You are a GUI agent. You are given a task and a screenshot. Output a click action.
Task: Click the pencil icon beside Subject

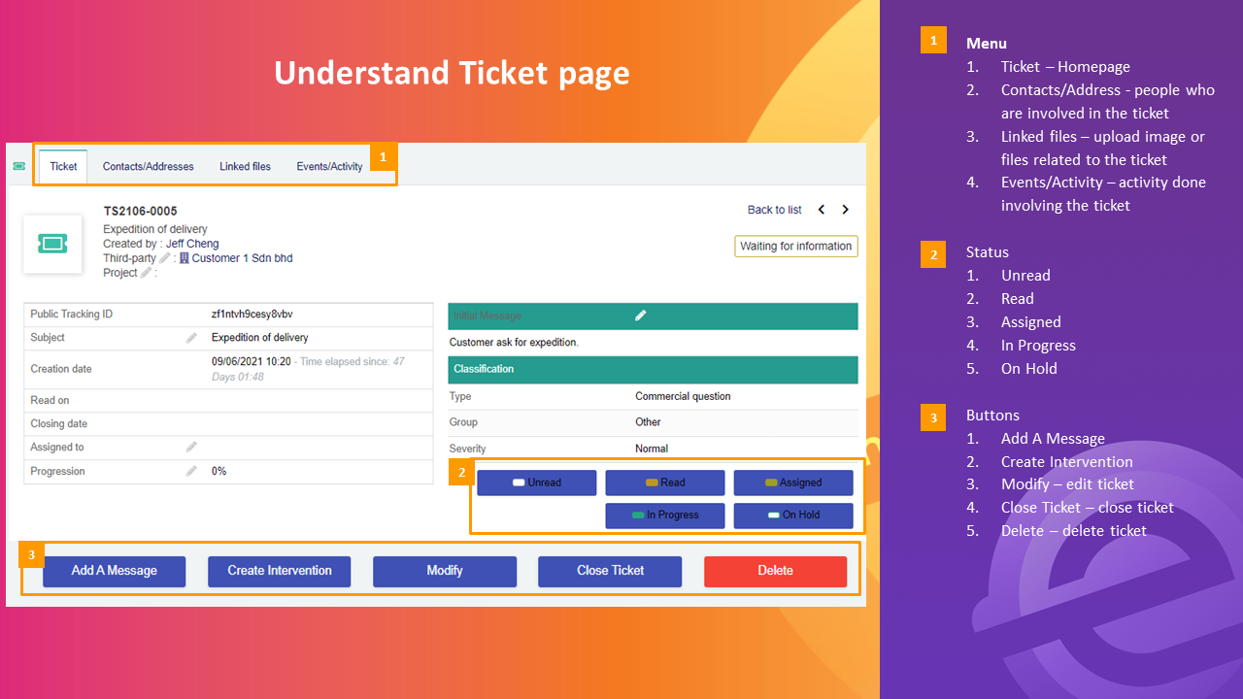pyautogui.click(x=190, y=337)
